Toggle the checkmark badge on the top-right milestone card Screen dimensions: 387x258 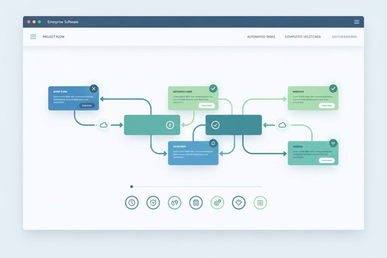click(333, 88)
